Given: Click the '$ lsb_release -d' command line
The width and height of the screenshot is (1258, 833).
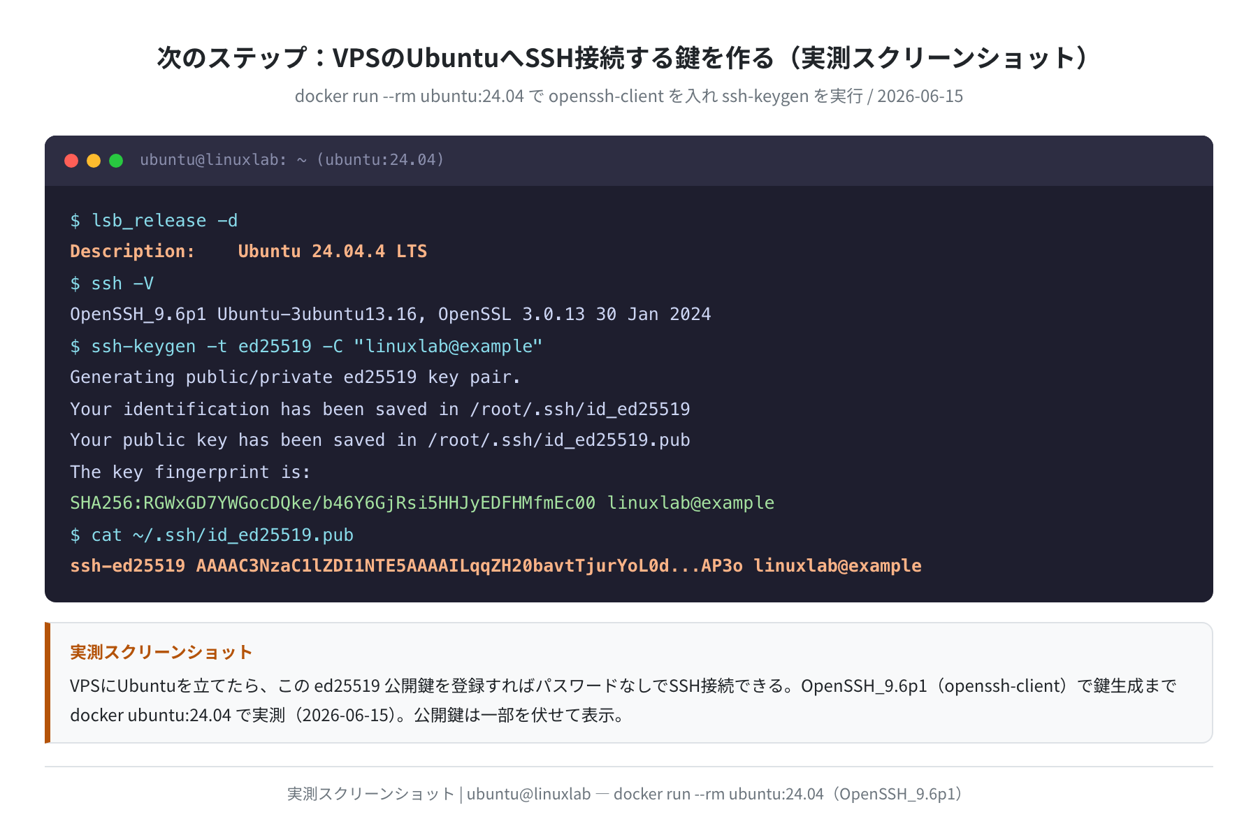Looking at the screenshot, I should point(154,221).
